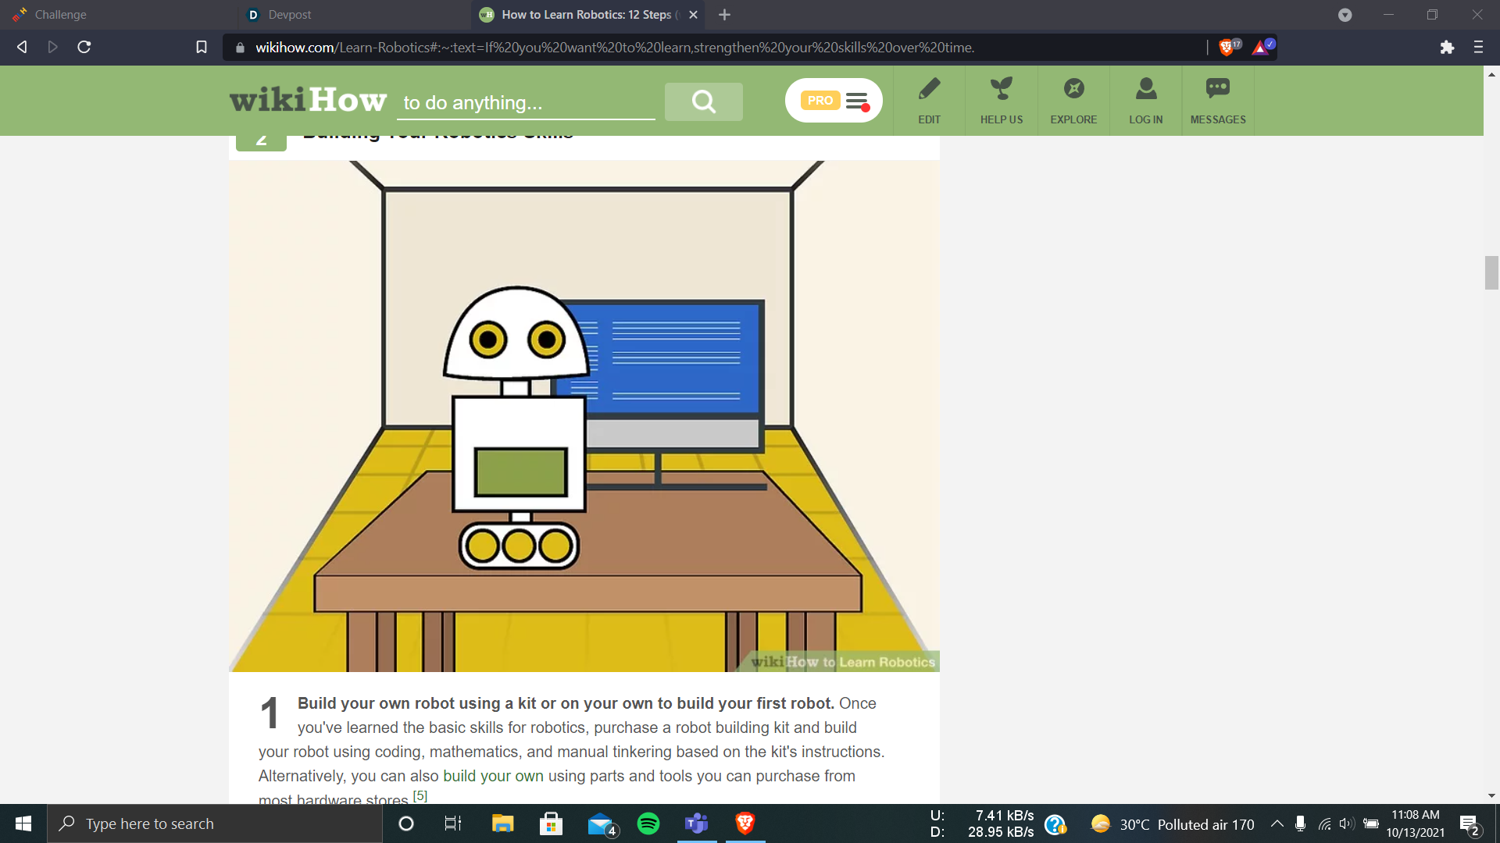Expand the hidden system tray icons
The image size is (1500, 843).
(1277, 823)
